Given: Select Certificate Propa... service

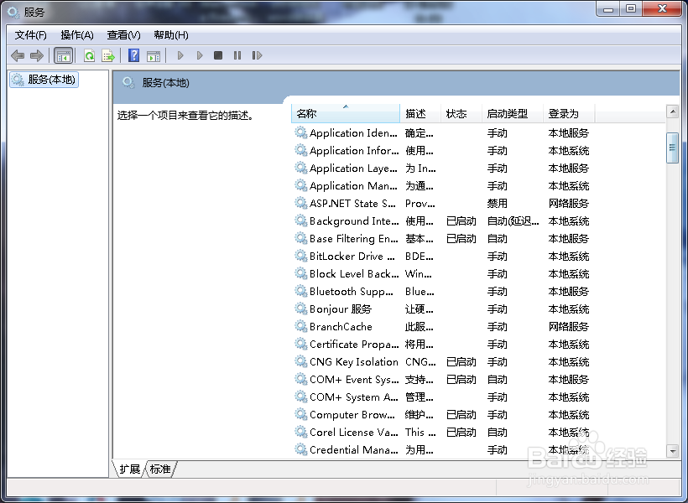Looking at the screenshot, I should click(x=442, y=345).
